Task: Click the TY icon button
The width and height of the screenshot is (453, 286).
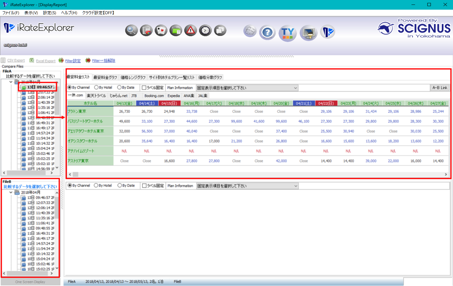Action: pyautogui.click(x=288, y=32)
